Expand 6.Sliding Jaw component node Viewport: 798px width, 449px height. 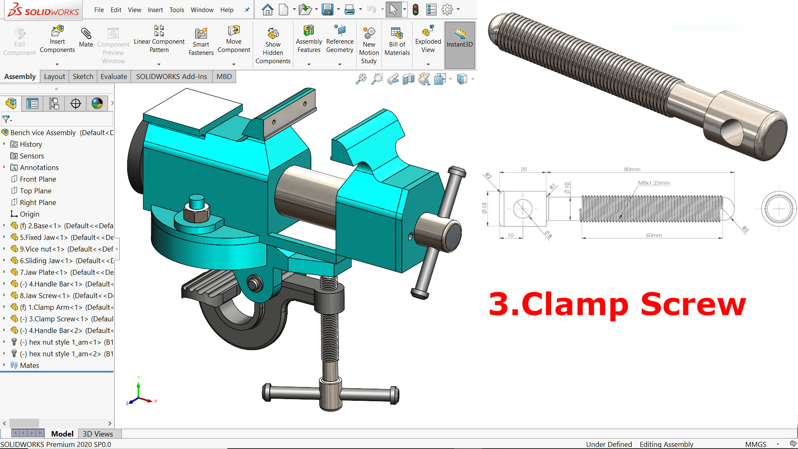(x=4, y=261)
